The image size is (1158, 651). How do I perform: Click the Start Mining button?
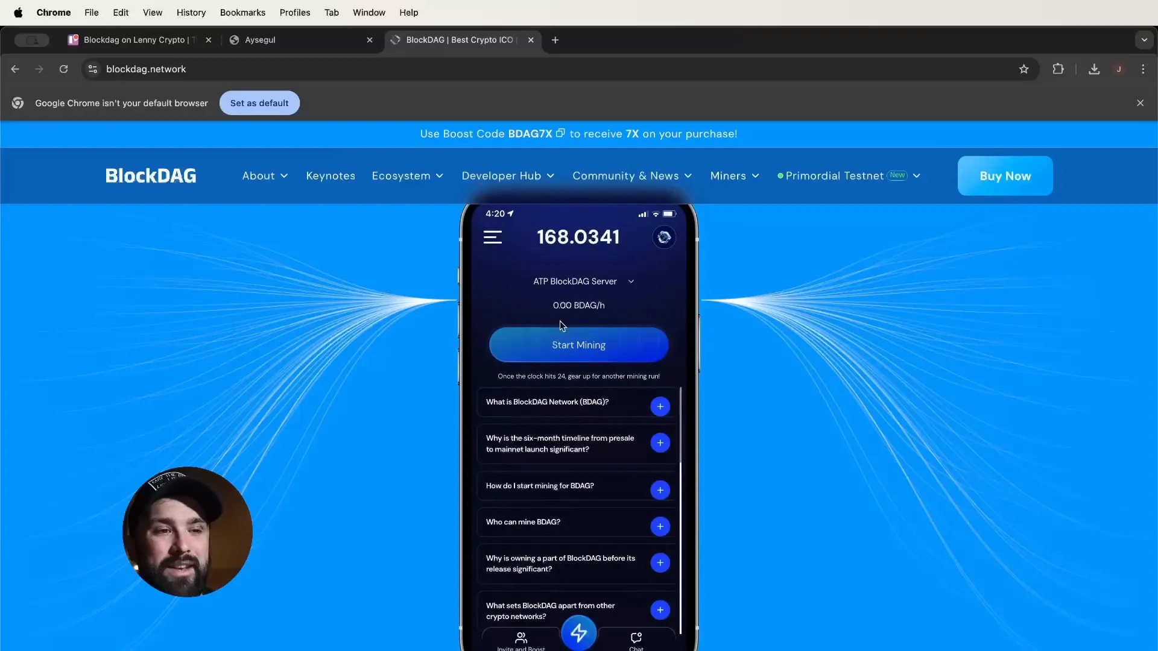tap(578, 345)
